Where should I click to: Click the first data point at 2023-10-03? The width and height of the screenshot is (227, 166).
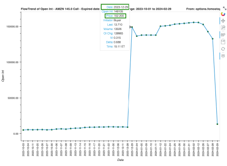pos(23,130)
